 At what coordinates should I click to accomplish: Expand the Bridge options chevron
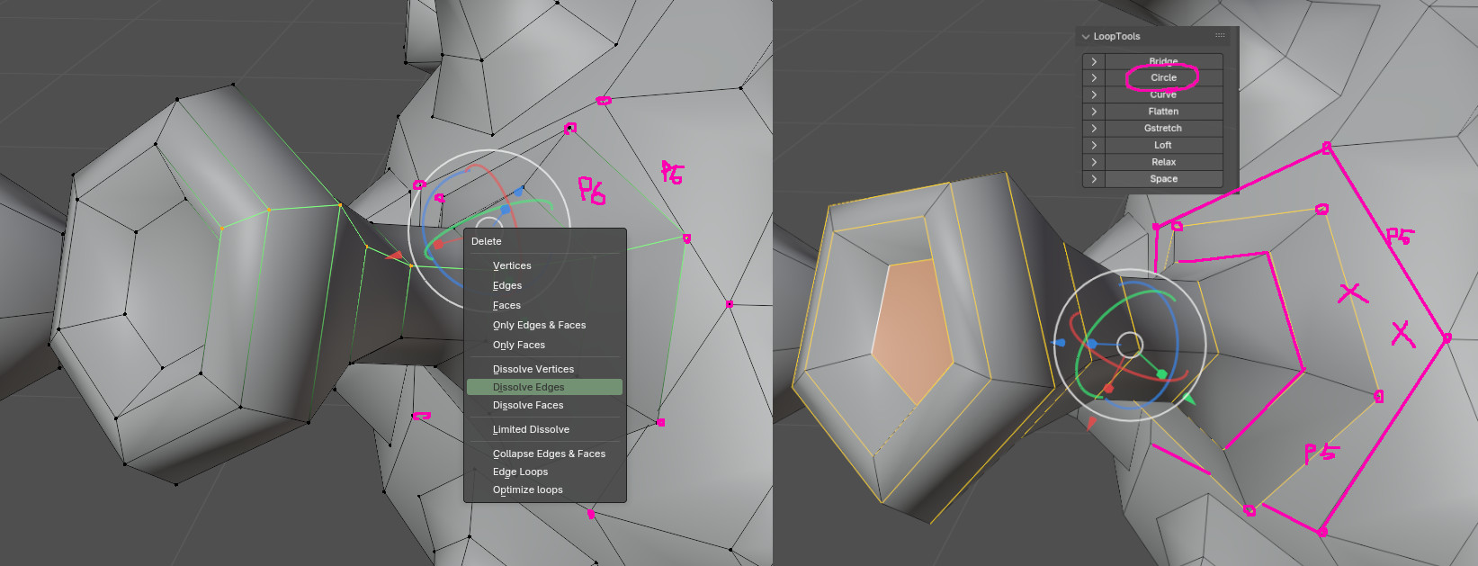coord(1094,61)
